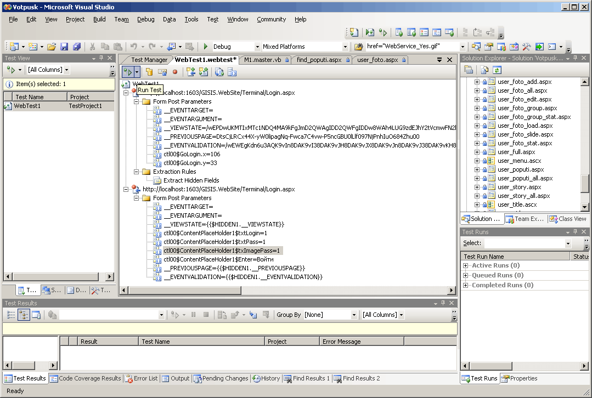
Task: Toggle Show Test Run Details icon in Test Results
Action: [x=36, y=315]
